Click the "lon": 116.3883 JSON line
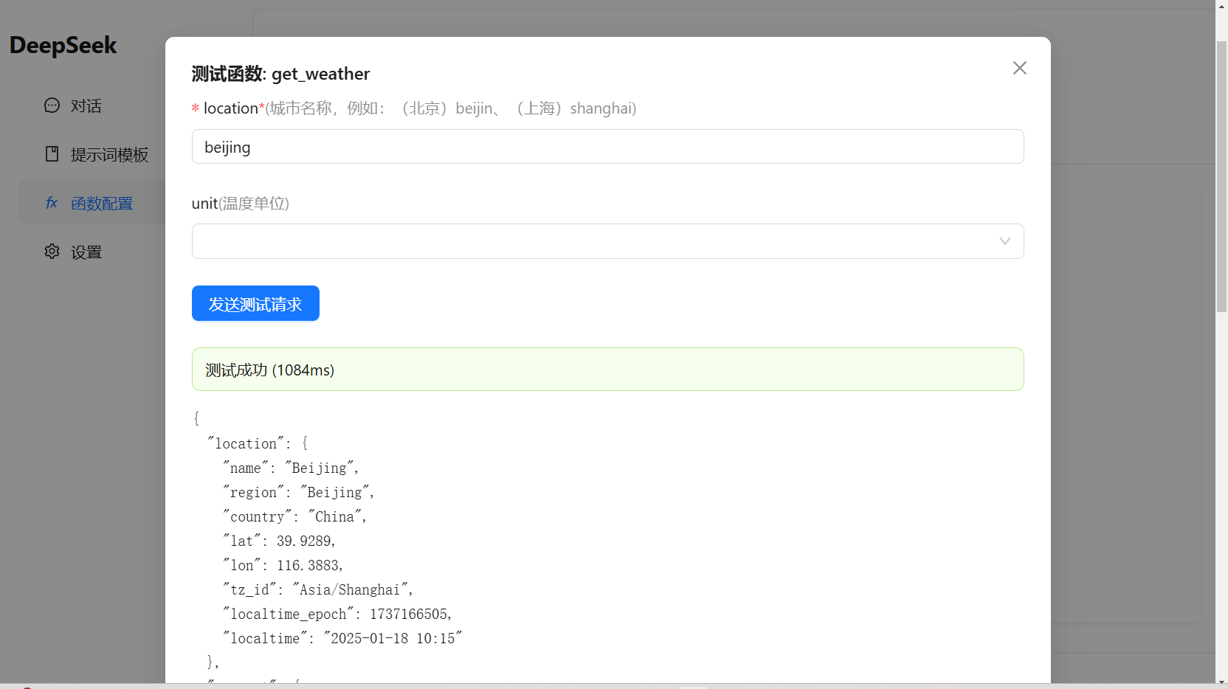This screenshot has width=1228, height=689. click(283, 565)
